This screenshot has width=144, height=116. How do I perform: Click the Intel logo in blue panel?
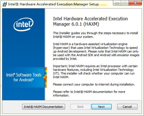point(23,25)
